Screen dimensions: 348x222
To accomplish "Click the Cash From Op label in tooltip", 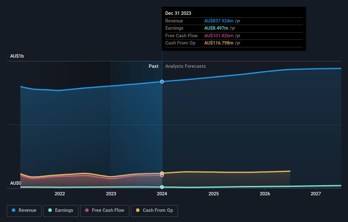I will (x=180, y=43).
